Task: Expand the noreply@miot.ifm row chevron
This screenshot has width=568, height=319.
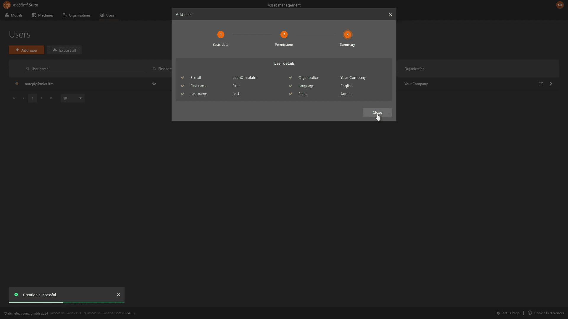Action: (551, 84)
